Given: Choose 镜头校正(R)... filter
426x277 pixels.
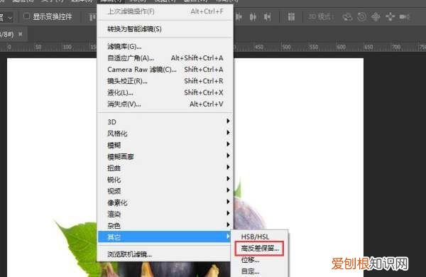Looking at the screenshot, I should click(x=165, y=81).
